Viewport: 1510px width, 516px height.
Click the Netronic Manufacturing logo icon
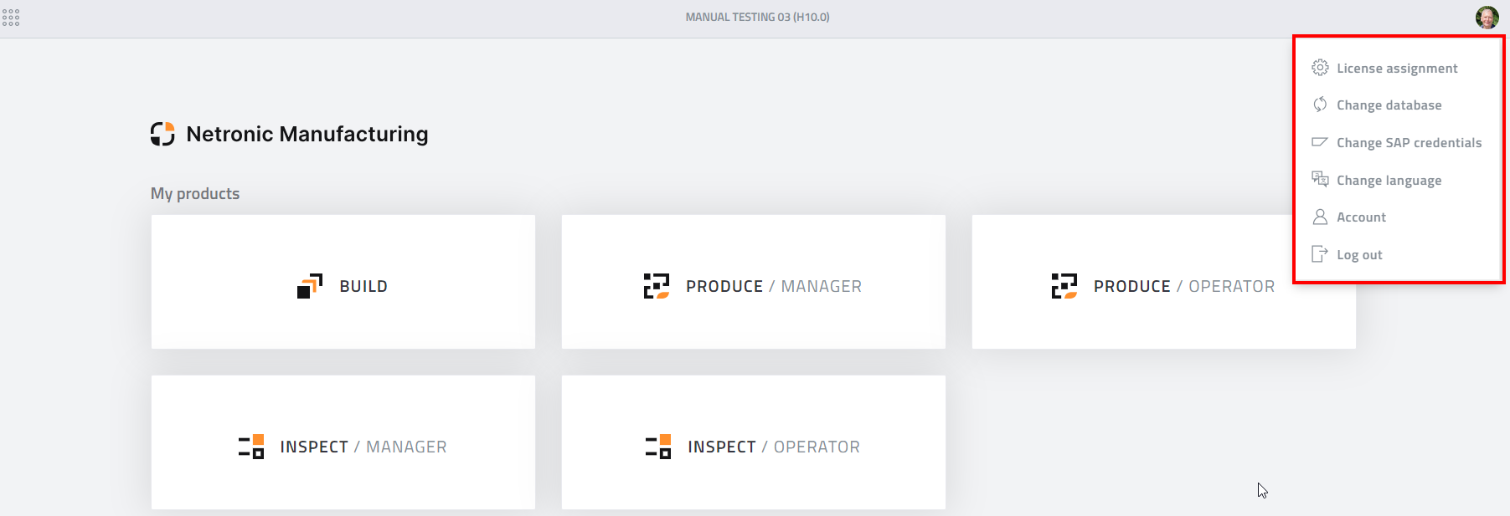coord(162,134)
